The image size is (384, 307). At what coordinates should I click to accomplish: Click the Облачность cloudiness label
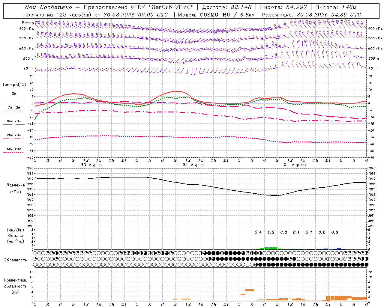(15, 260)
